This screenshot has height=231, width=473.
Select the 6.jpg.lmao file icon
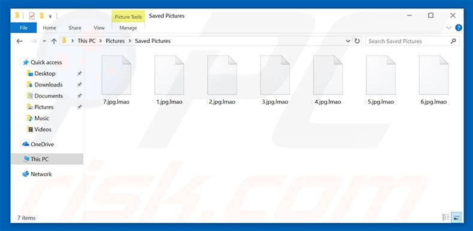434,75
